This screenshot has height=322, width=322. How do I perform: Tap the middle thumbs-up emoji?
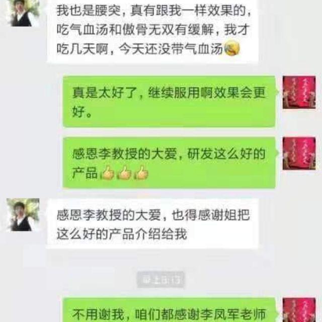pyautogui.click(x=124, y=173)
